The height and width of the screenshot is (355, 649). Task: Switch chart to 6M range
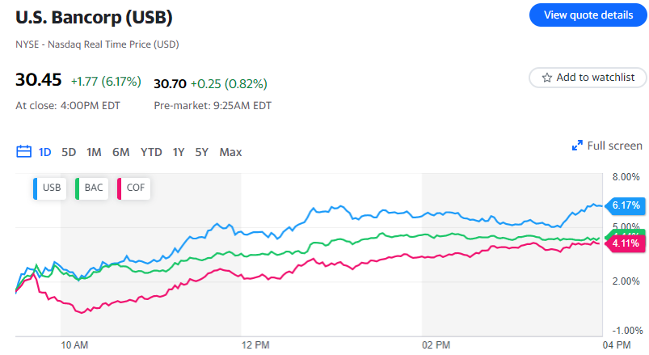[121, 153]
